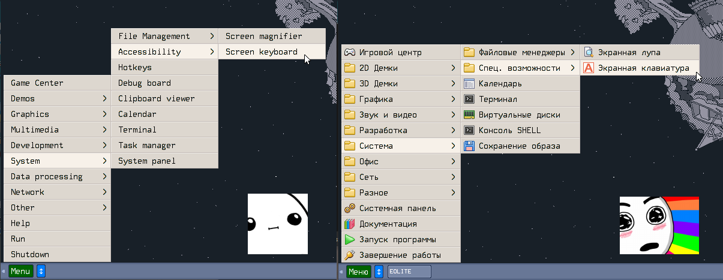Click the gears icon of Системная панель

pyautogui.click(x=350, y=209)
